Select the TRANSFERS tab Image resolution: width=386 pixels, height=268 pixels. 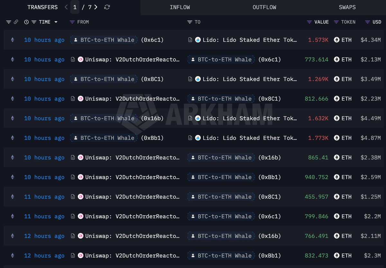[42, 7]
